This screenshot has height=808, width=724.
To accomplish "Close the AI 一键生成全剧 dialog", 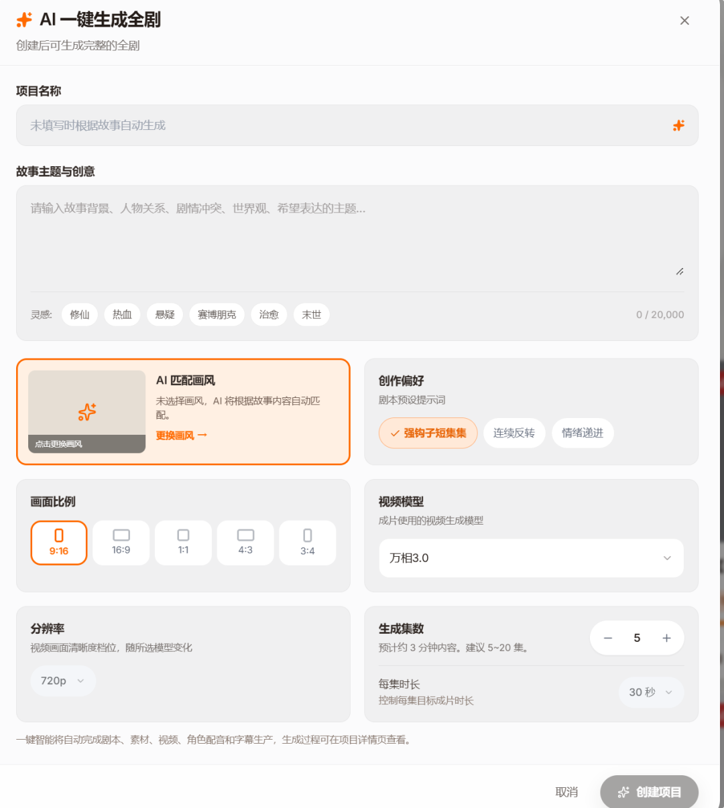I will (x=684, y=21).
